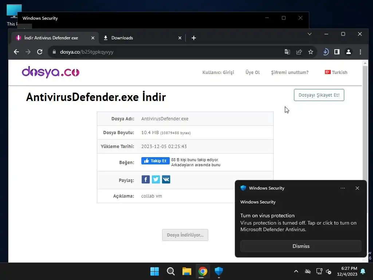The height and width of the screenshot is (280, 373).
Task: Click the Facebook Takip Et button
Action: click(155, 161)
